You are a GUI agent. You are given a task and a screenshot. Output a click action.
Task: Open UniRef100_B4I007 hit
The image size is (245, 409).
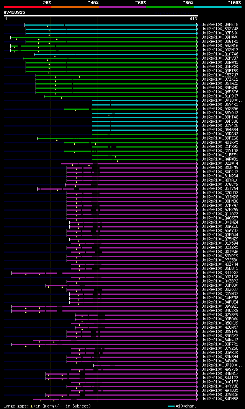[220, 273]
